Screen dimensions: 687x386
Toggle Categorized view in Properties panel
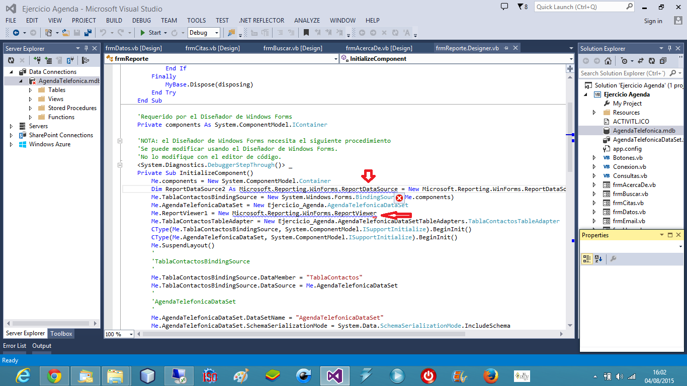(x=586, y=259)
